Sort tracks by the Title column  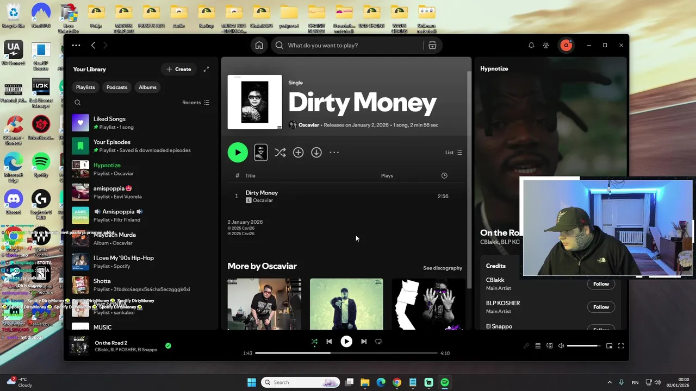pos(250,175)
